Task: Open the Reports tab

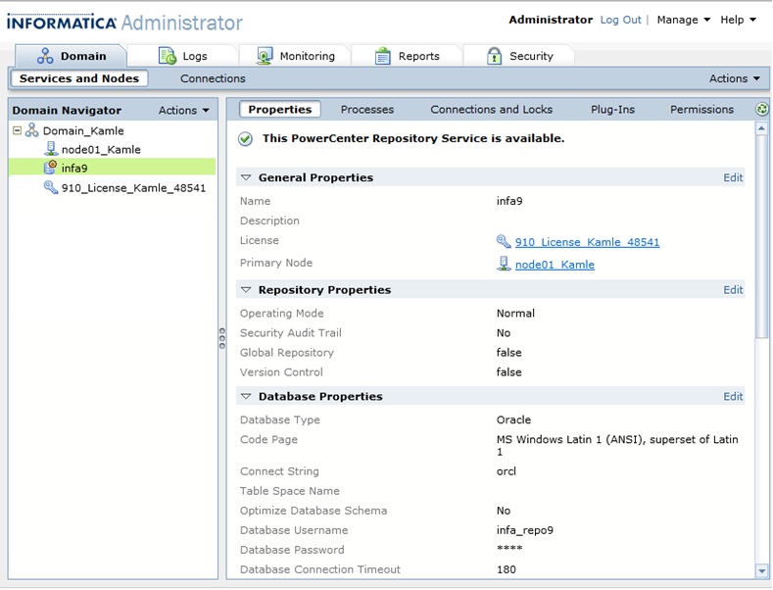Action: [x=407, y=56]
